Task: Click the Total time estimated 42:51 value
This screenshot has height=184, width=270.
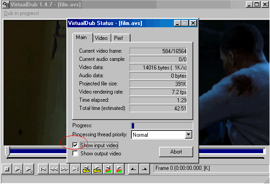Action: [158, 109]
